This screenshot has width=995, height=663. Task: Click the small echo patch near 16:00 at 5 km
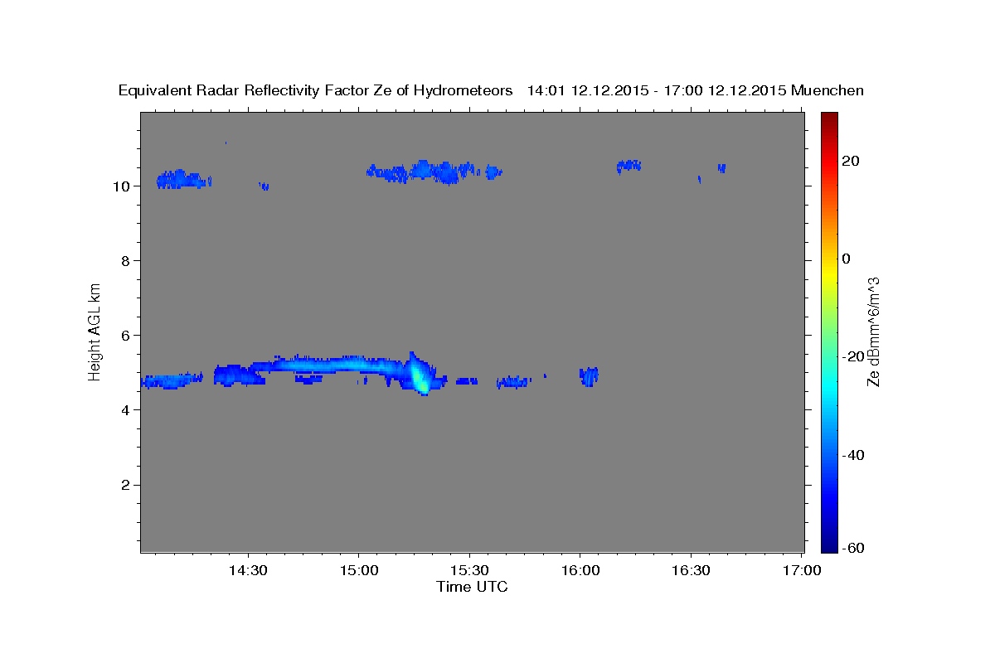tap(590, 376)
